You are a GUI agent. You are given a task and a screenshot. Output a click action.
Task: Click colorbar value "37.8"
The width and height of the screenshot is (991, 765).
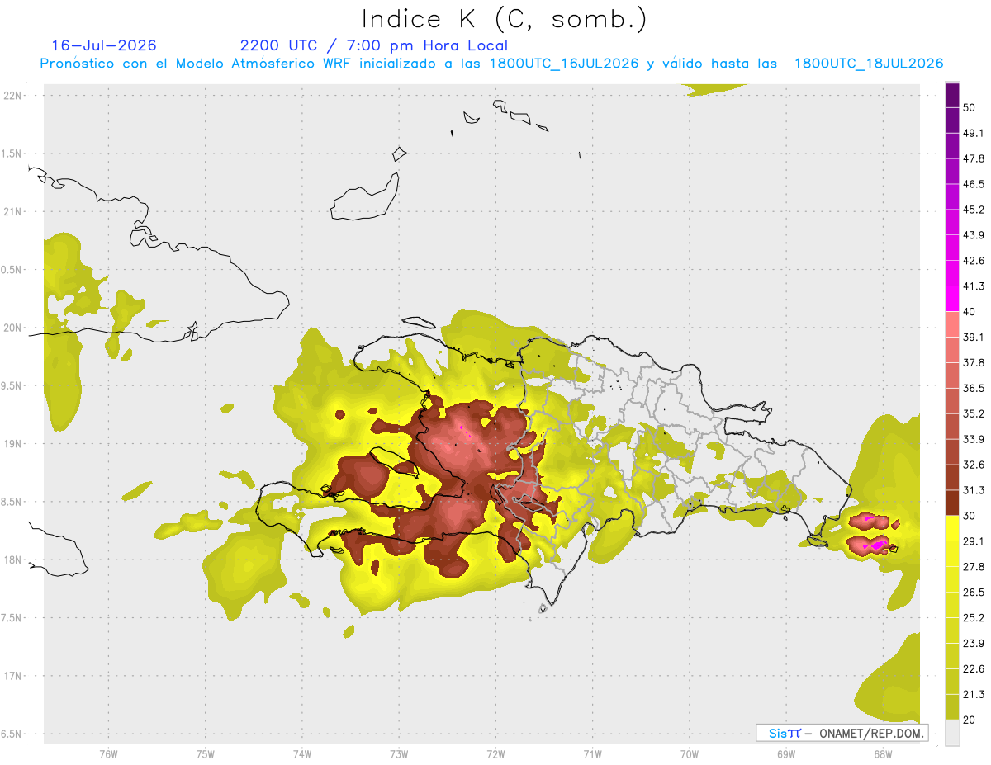pos(974,363)
